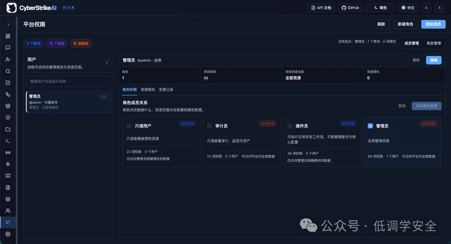This screenshot has width=451, height=244.
Task: Check the 只读用户 role checkbox
Action: (x=129, y=126)
